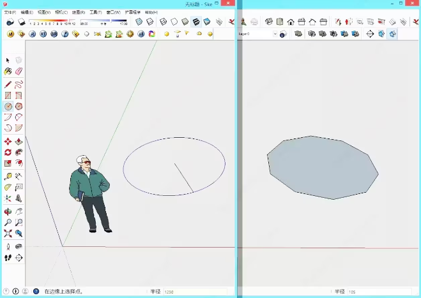Open the Layer0 dropdown in right window
Screen dimensions: 421x298
pyautogui.click(x=275, y=34)
